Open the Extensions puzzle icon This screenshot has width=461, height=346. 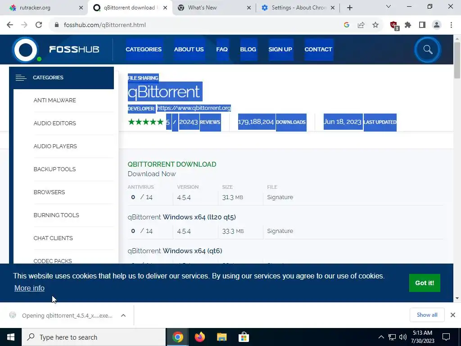(408, 25)
